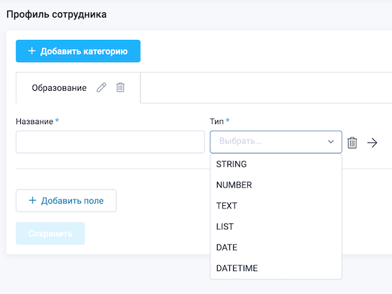This screenshot has height=294, width=392.
Task: Focus the Название input field
Action: (x=110, y=142)
